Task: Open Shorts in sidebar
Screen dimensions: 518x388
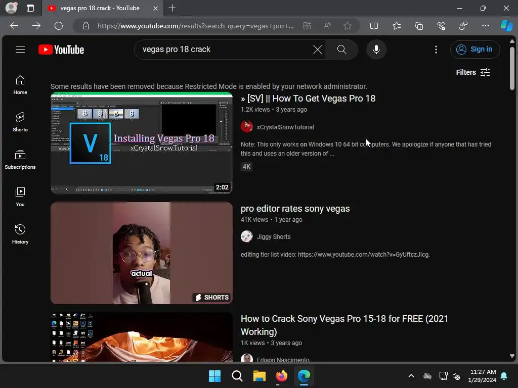Action: tap(20, 122)
